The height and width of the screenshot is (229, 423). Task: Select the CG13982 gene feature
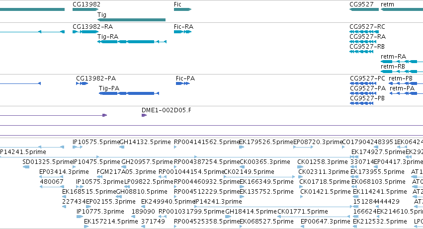point(85,9)
